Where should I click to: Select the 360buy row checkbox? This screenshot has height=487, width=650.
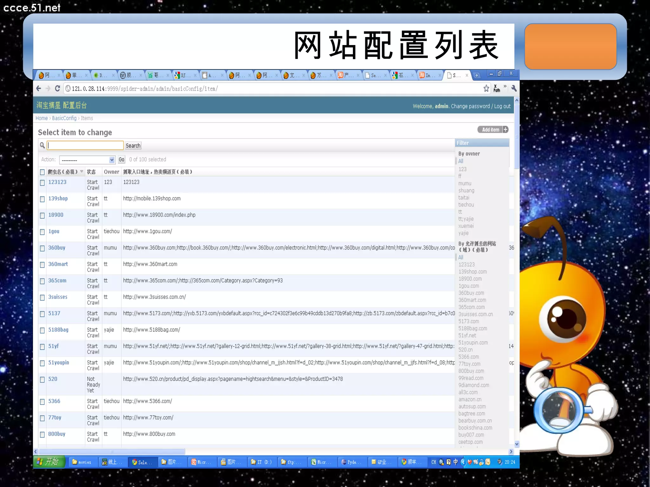coord(42,249)
